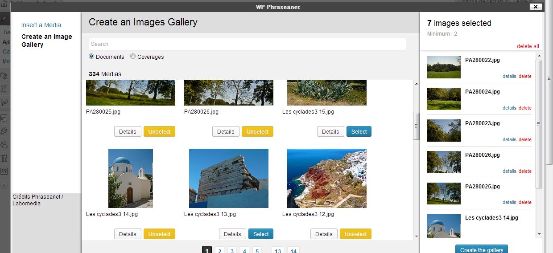Click Les cyclades3 14.jpg church thumbnail
The height and width of the screenshot is (253, 553).
[131, 178]
